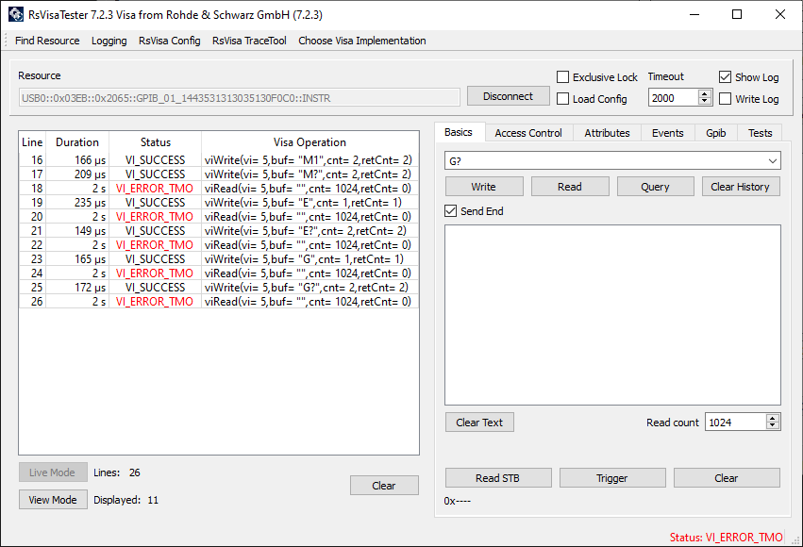Viewport: 803px width, 547px height.
Task: Click the Disconnect button
Action: [x=508, y=96]
